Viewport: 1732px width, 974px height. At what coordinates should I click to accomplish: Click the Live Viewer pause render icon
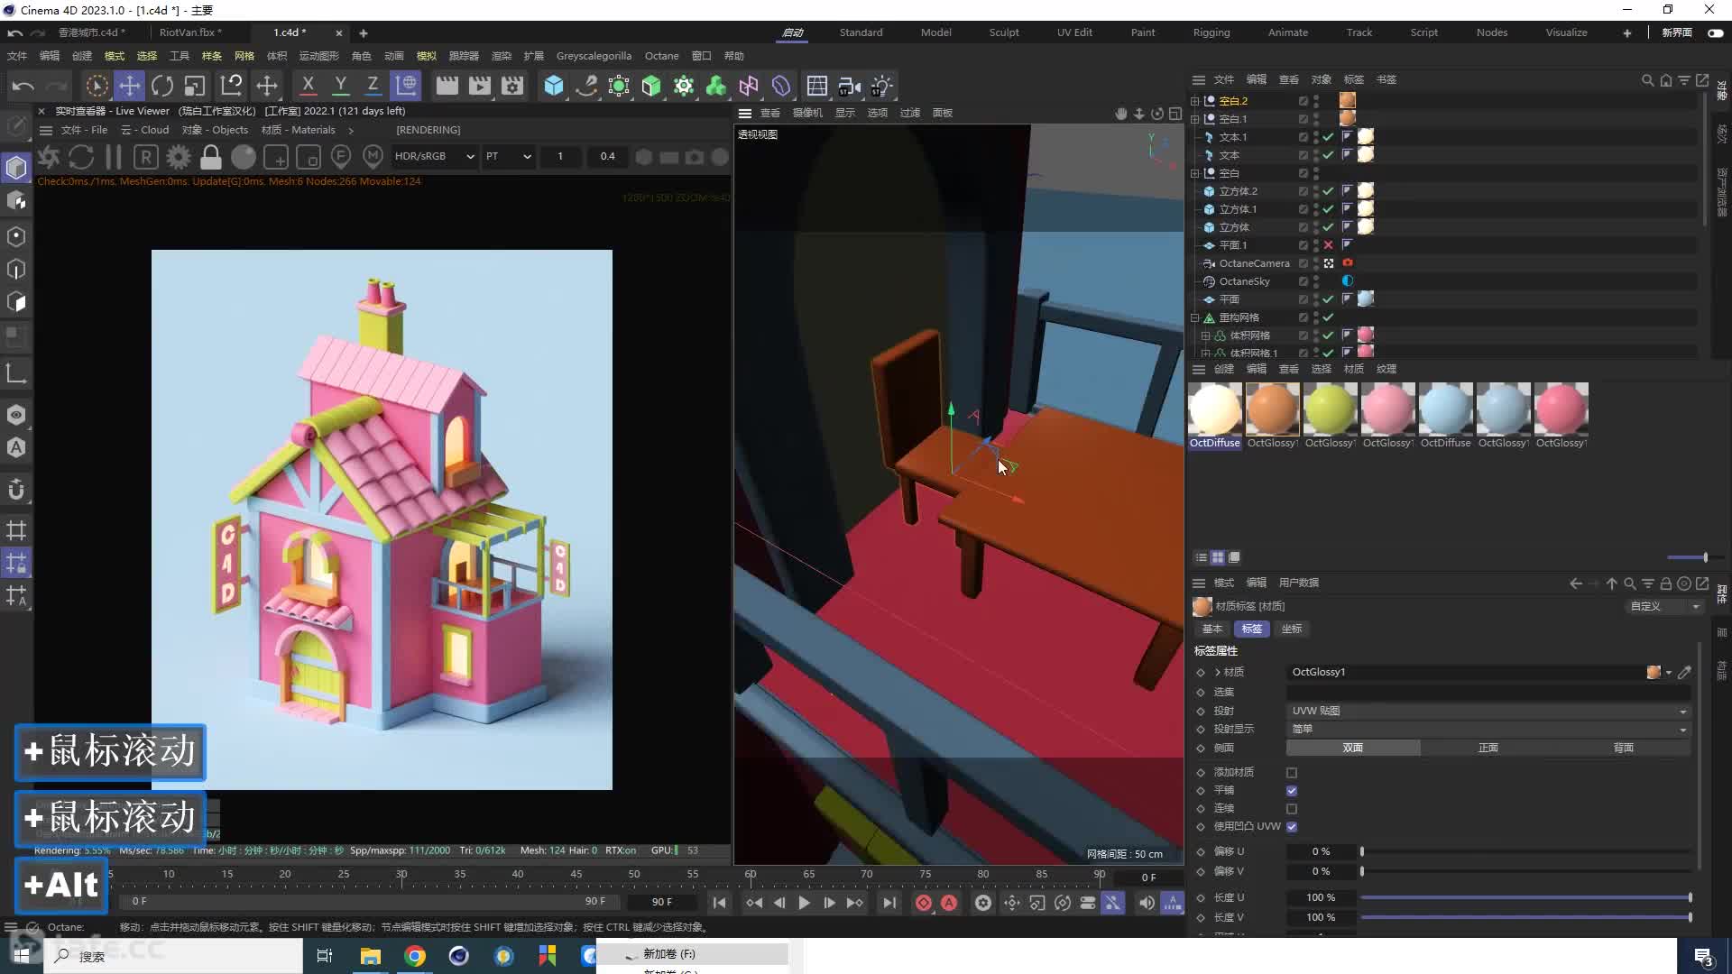114,157
